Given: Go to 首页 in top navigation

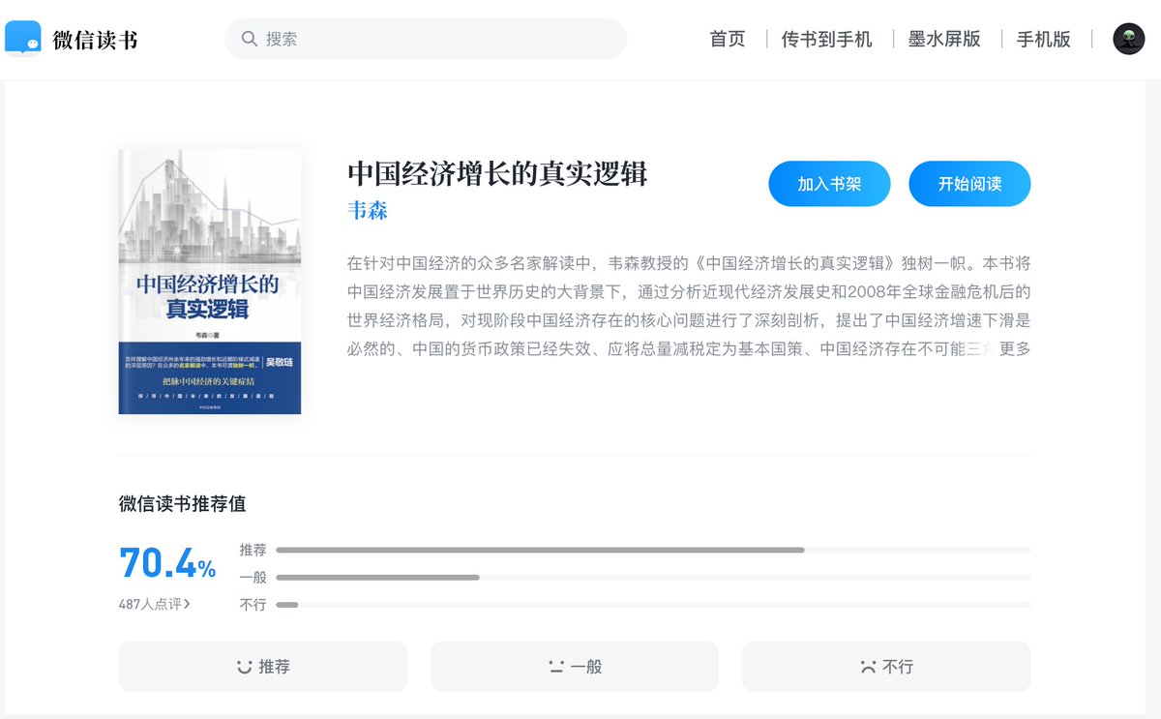Looking at the screenshot, I should (728, 39).
